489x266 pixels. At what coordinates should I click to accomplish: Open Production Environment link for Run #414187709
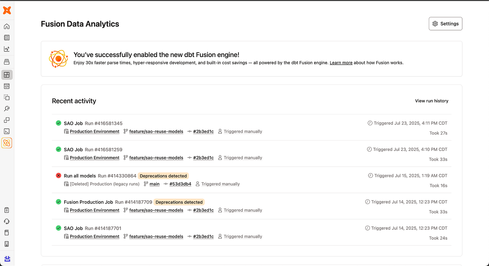tap(94, 210)
